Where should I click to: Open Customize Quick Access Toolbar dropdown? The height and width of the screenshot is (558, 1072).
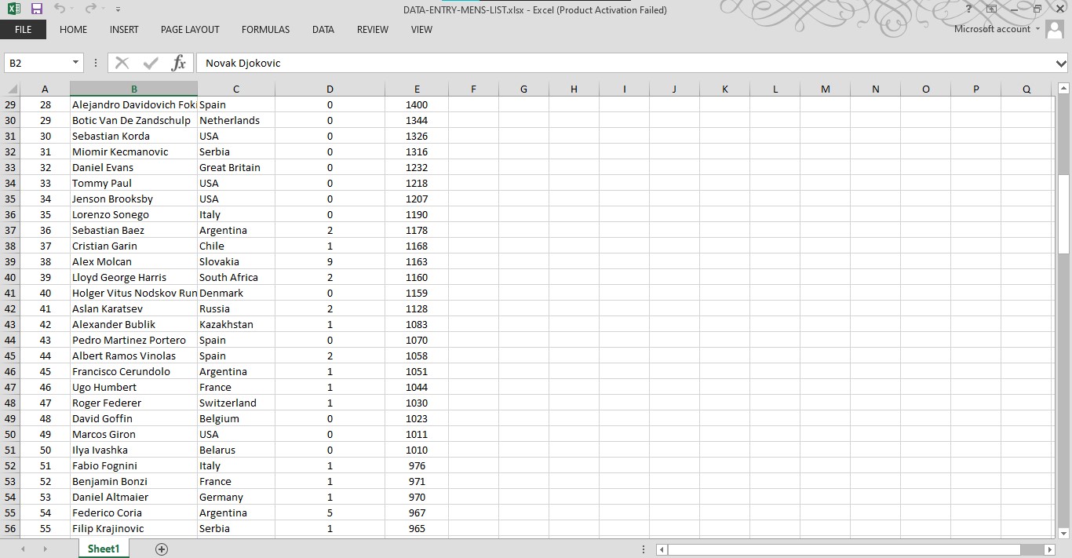pos(118,9)
